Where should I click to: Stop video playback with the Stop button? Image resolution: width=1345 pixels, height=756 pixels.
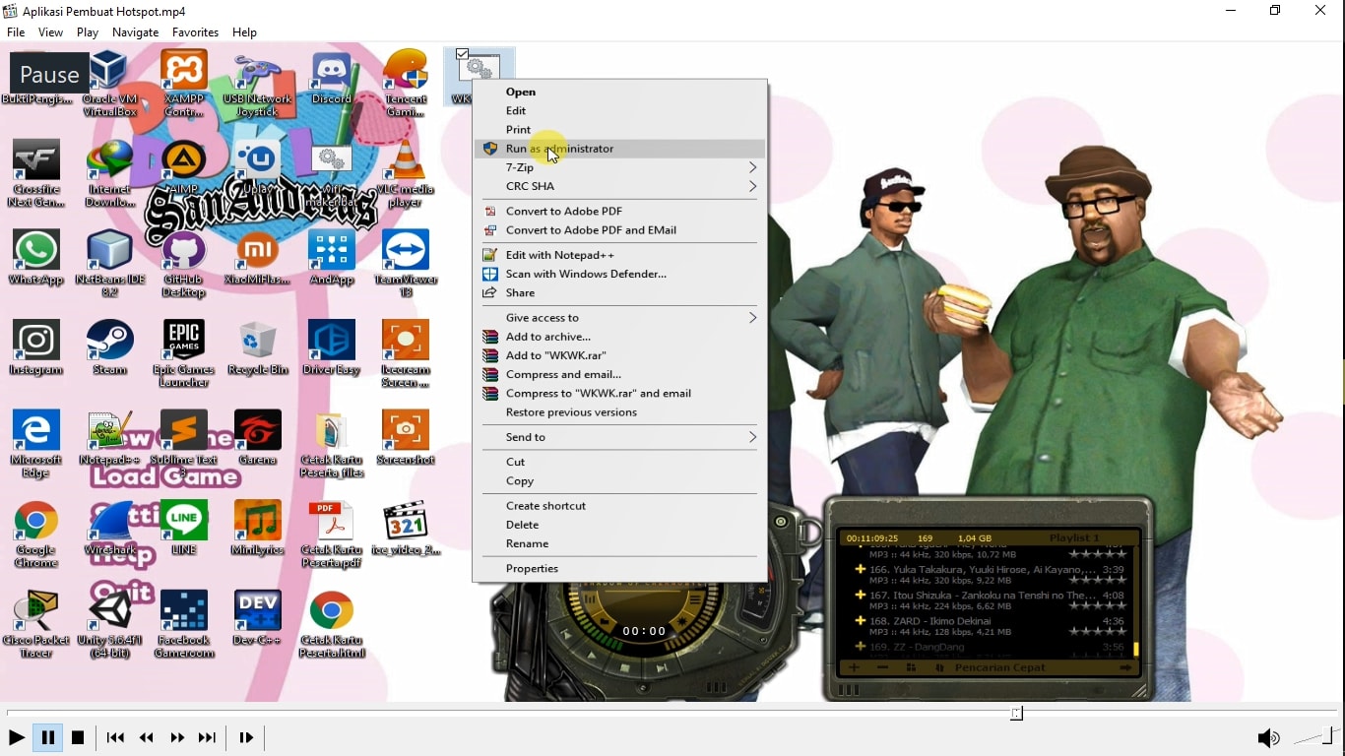click(78, 737)
